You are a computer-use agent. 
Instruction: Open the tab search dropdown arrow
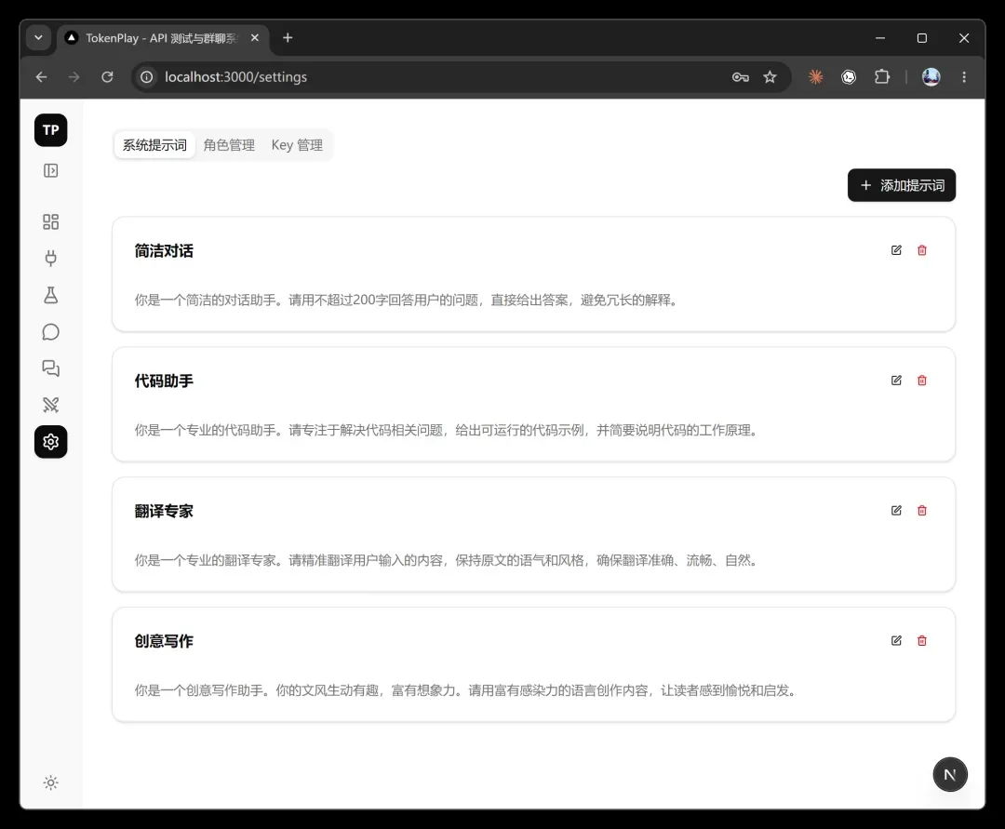pos(38,38)
